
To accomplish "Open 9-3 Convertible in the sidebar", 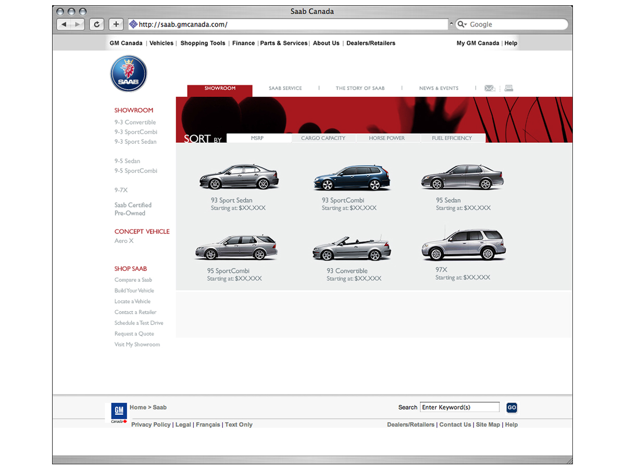I will pos(135,122).
